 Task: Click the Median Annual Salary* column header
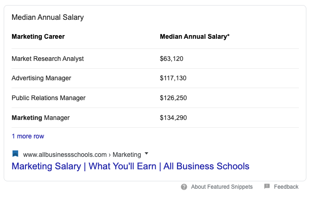(195, 36)
